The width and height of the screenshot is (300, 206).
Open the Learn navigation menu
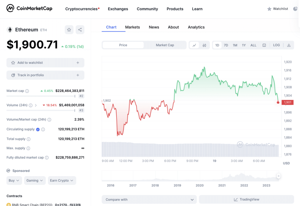(197, 9)
